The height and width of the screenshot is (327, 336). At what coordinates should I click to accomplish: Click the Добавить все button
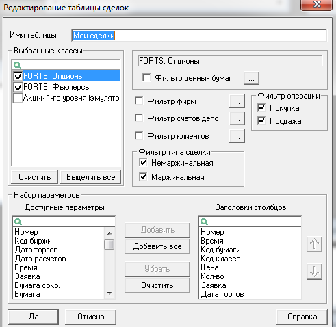click(x=157, y=246)
